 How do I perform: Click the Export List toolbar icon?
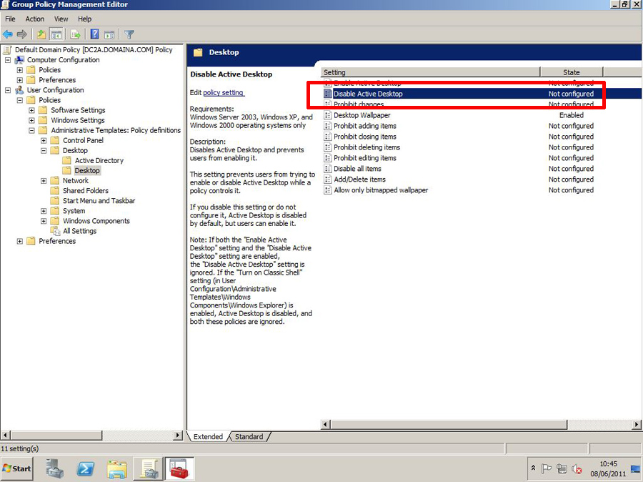tap(76, 34)
